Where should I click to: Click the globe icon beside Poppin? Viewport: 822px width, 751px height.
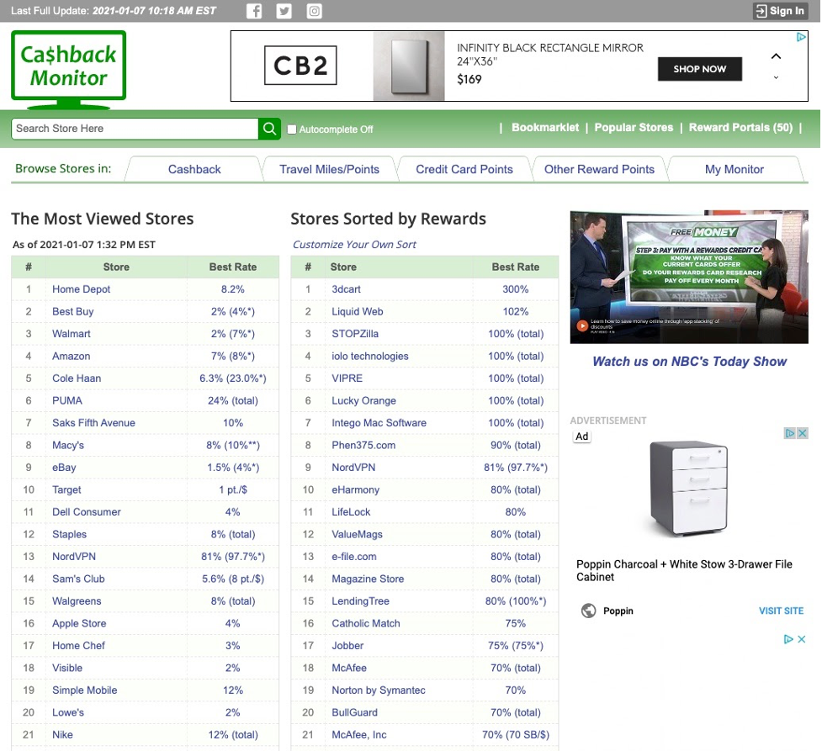589,611
